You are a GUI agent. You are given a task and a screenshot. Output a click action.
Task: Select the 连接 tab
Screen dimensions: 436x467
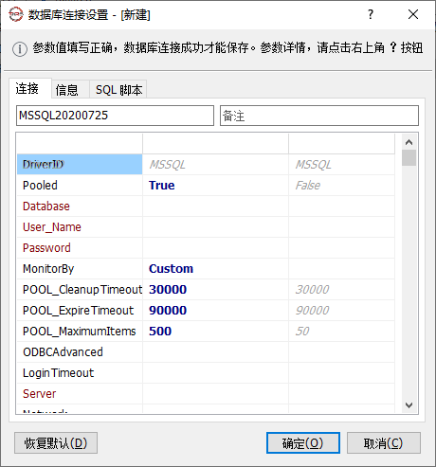pos(27,88)
